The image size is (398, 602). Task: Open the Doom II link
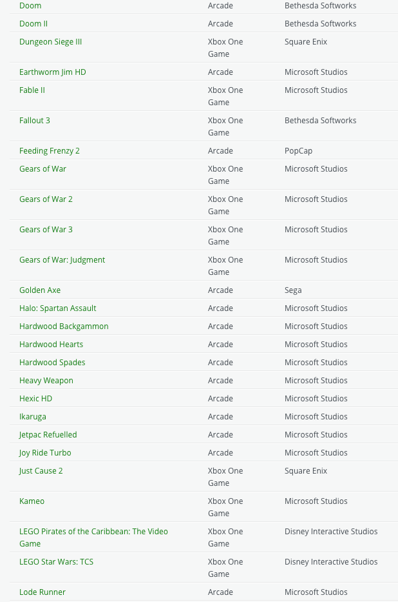[x=33, y=23]
